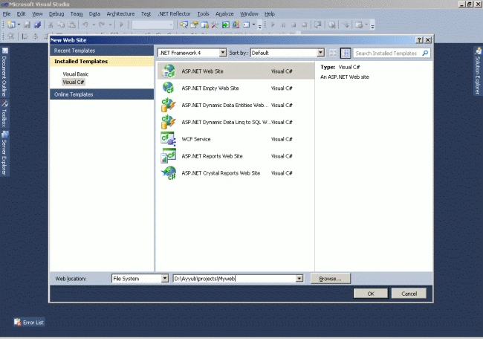
Task: Switch to small icons view
Action: point(333,53)
